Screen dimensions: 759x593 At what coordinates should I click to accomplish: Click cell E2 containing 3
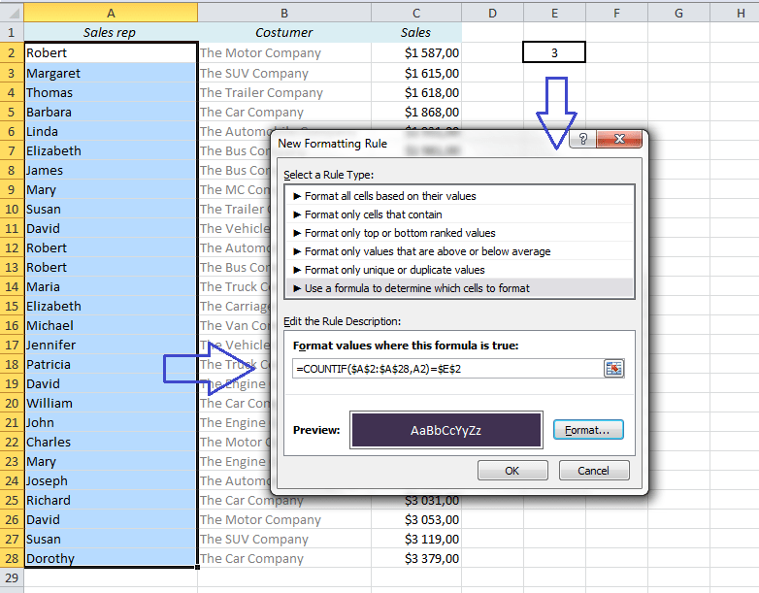click(554, 52)
